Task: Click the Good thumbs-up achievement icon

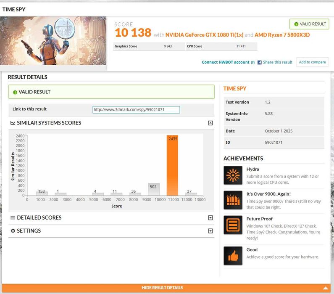Action: [233, 256]
